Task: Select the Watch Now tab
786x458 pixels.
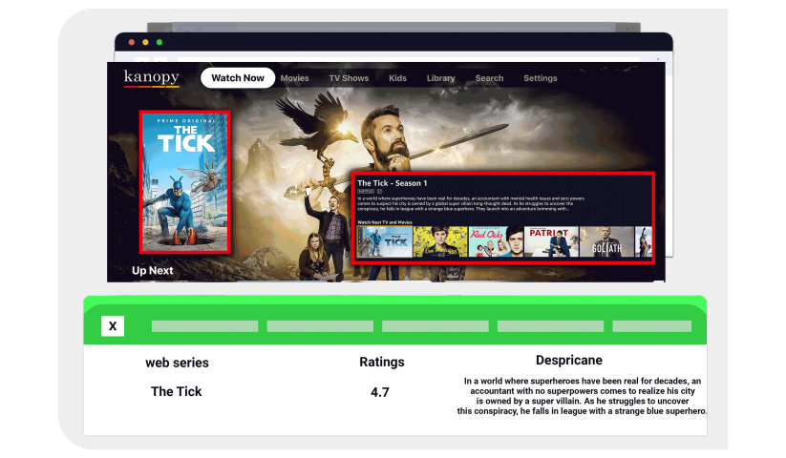Action: pos(238,78)
